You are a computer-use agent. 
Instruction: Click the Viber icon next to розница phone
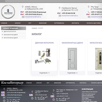[21, 12]
